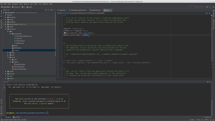
Task: Click the new terminal session plus icon
Action: pyautogui.click(x=4, y=85)
